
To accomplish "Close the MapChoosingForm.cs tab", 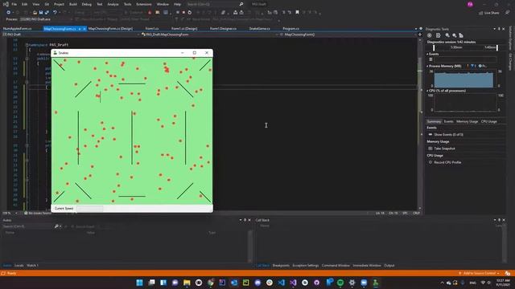I will pos(84,29).
